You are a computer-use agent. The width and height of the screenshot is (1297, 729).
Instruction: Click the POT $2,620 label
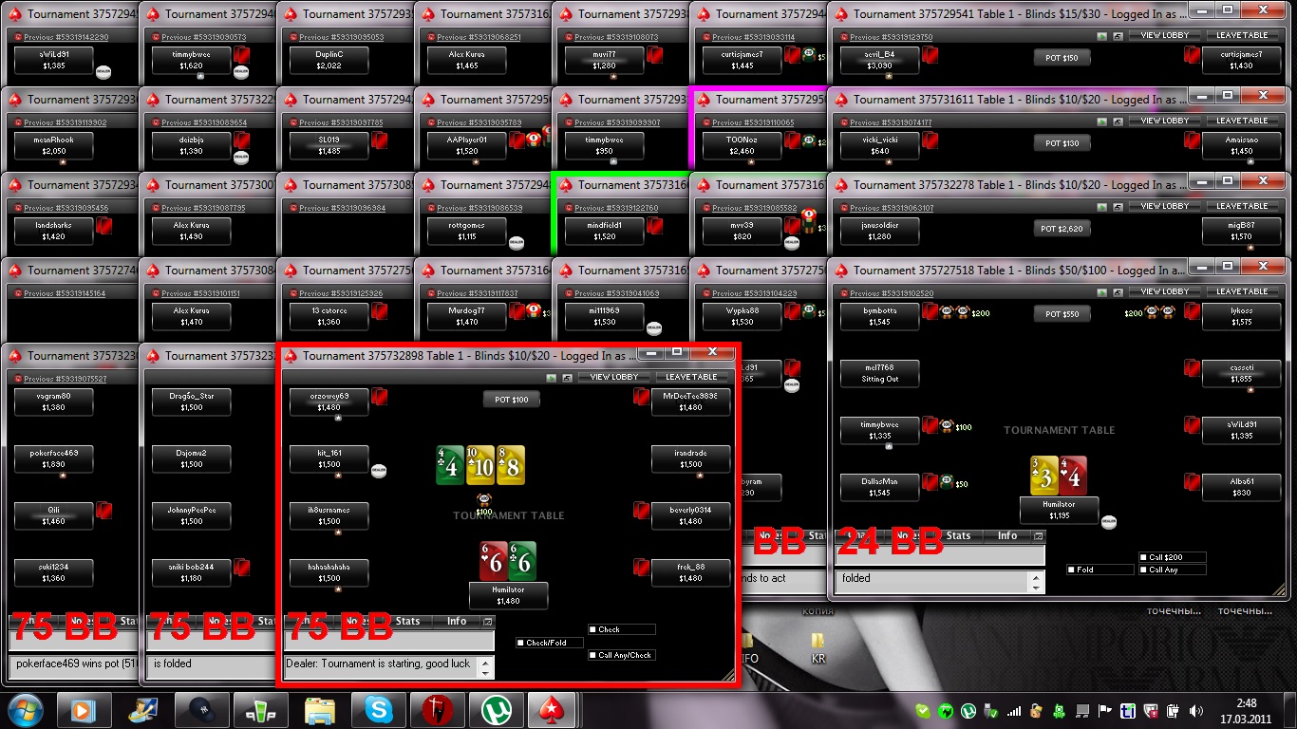[1062, 229]
